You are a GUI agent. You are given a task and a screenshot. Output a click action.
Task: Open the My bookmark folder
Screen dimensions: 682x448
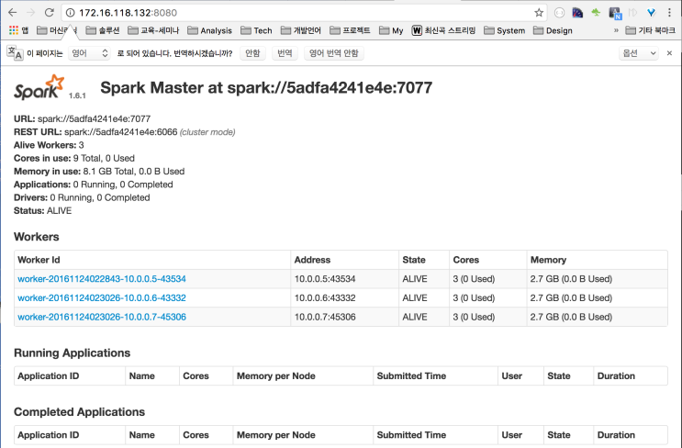[391, 30]
